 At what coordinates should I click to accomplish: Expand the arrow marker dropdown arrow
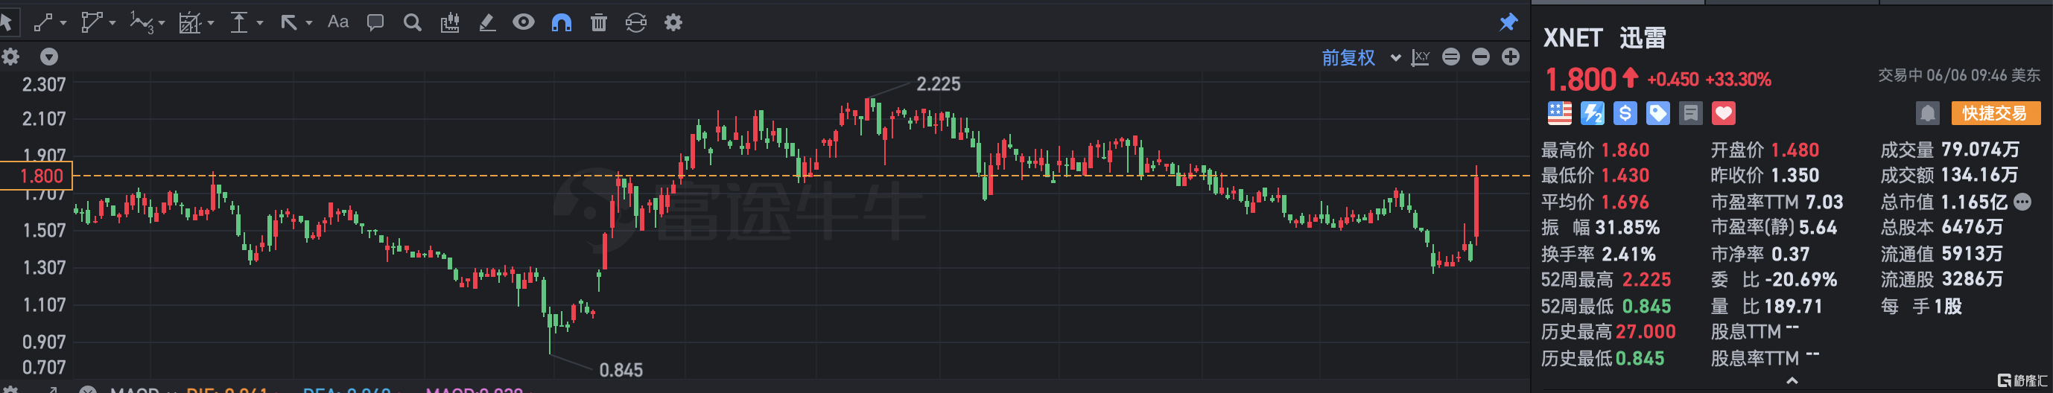[x=309, y=23]
